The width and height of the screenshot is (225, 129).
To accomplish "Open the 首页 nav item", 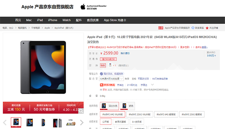I will (x=18, y=20).
